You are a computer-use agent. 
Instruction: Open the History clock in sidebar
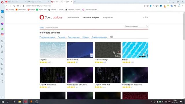pos(2,69)
